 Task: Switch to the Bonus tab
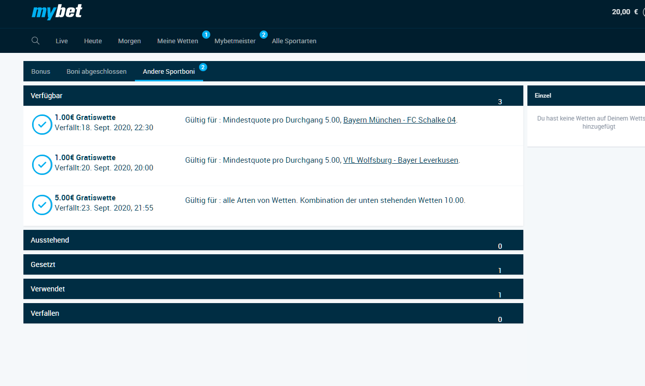(41, 72)
